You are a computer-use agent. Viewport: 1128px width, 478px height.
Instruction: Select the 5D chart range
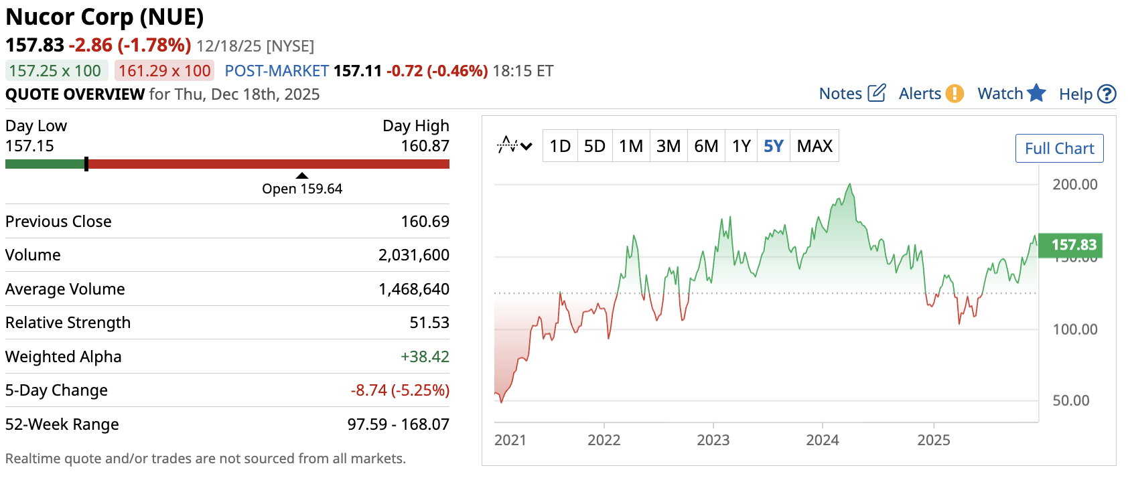(595, 146)
